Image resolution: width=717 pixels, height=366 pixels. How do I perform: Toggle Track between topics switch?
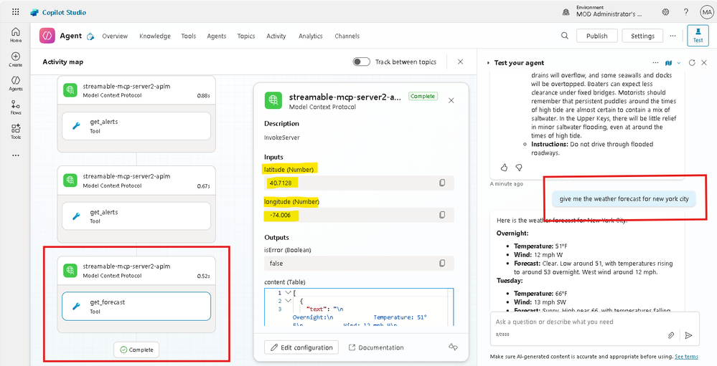362,62
